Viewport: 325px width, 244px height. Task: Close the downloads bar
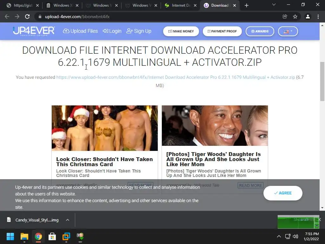pyautogui.click(x=319, y=220)
